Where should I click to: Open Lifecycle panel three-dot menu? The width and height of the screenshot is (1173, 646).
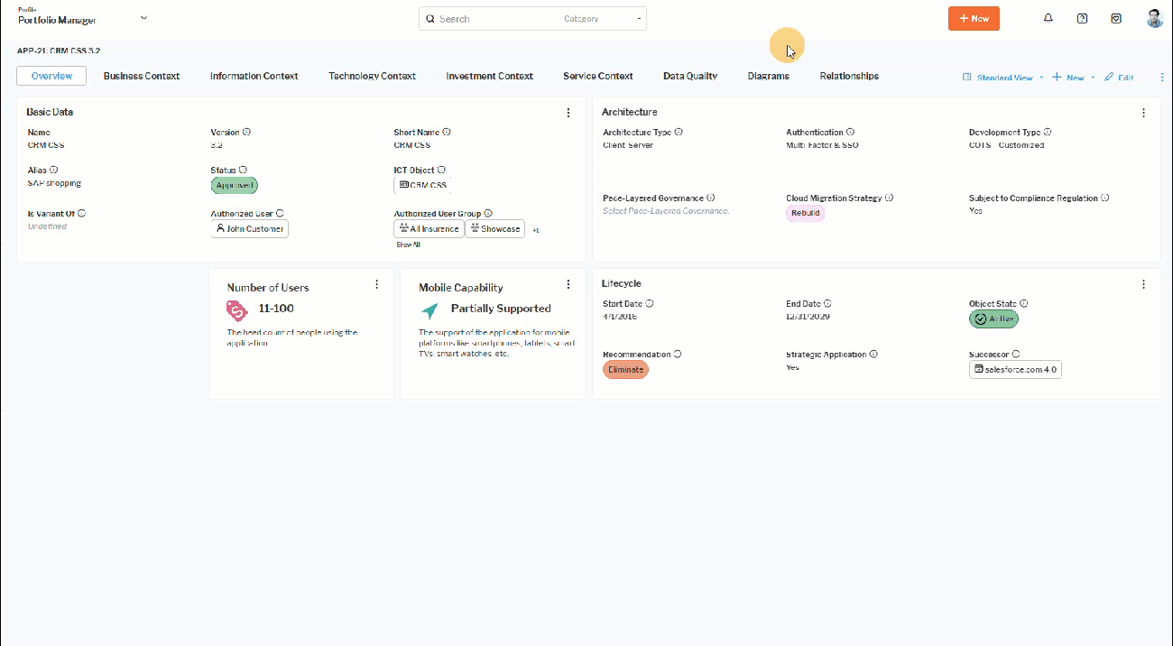click(1143, 284)
